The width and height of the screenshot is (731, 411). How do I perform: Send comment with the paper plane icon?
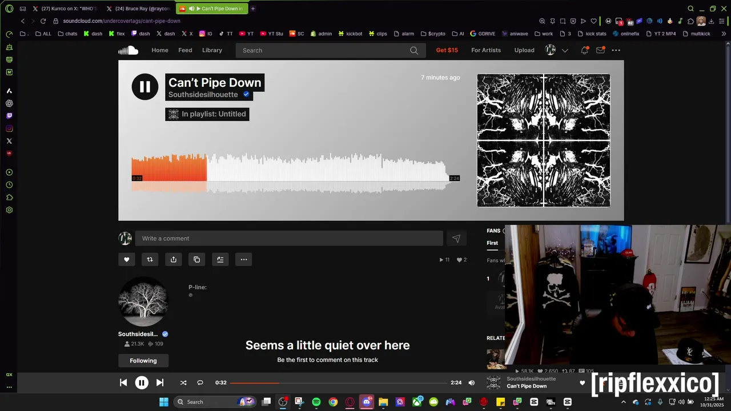pos(456,239)
